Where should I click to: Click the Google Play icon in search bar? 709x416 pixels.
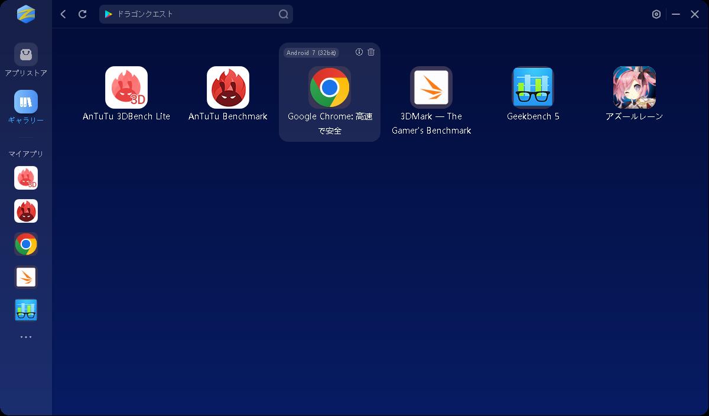click(x=109, y=14)
